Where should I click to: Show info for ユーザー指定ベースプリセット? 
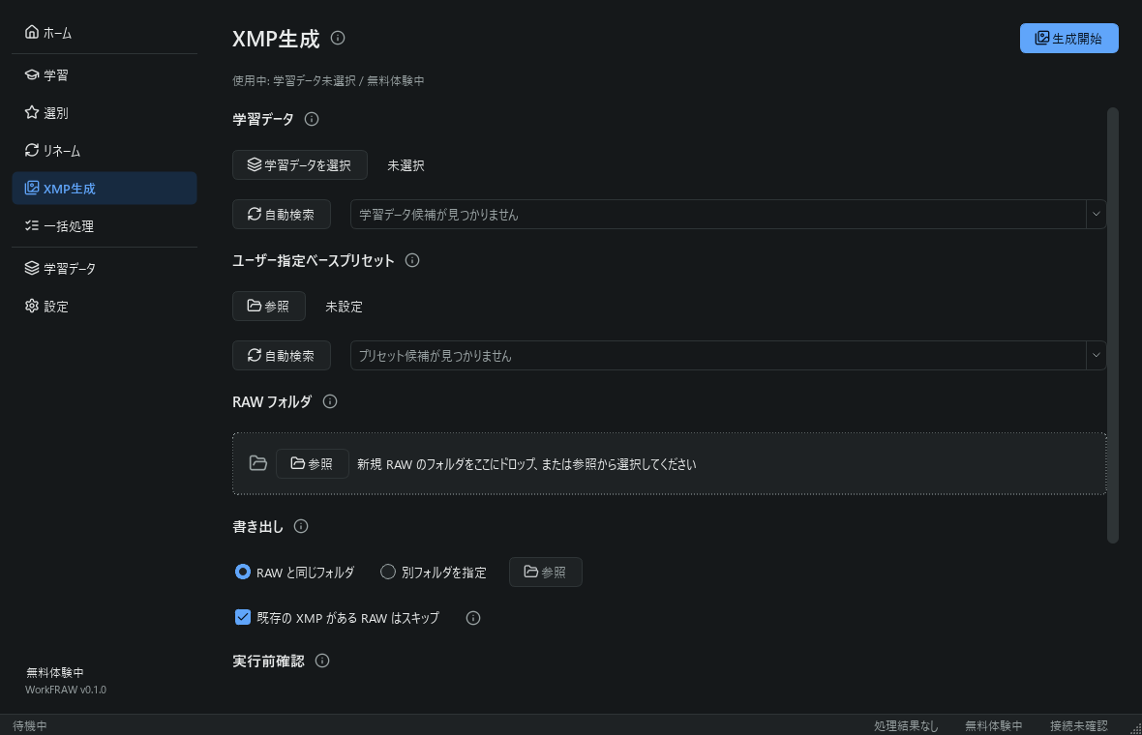pyautogui.click(x=412, y=260)
